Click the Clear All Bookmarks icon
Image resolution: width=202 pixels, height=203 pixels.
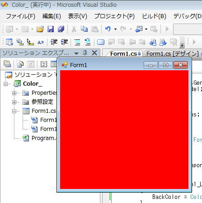[x=174, y=42]
